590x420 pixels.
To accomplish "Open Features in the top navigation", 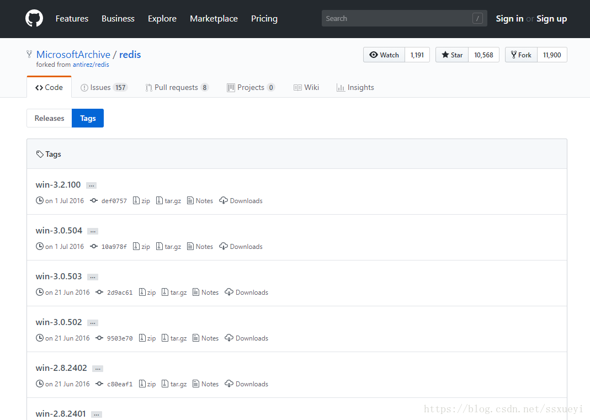I will pos(72,18).
